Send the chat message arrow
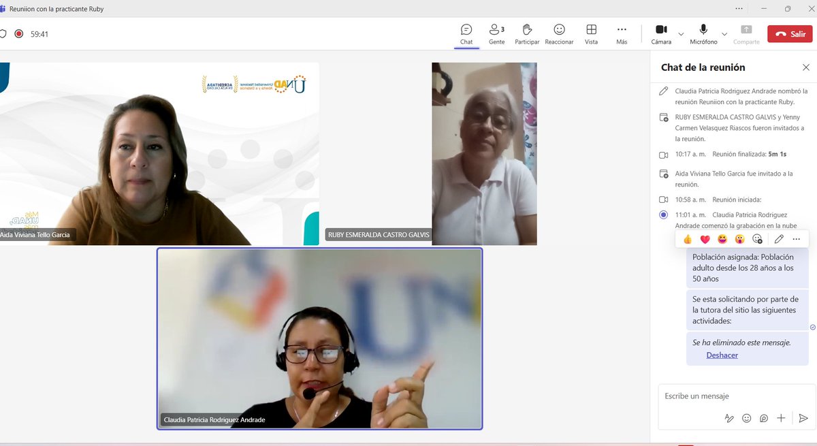 click(x=803, y=418)
